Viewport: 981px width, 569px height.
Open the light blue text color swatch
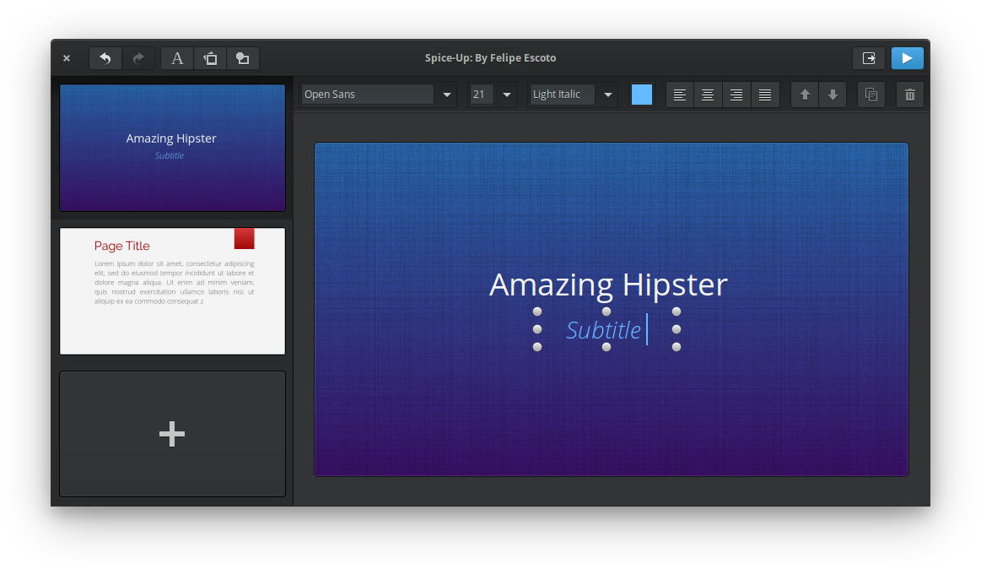(x=642, y=95)
